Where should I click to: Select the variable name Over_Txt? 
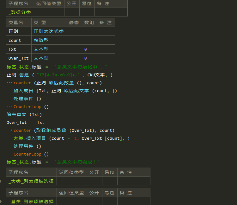19,58
